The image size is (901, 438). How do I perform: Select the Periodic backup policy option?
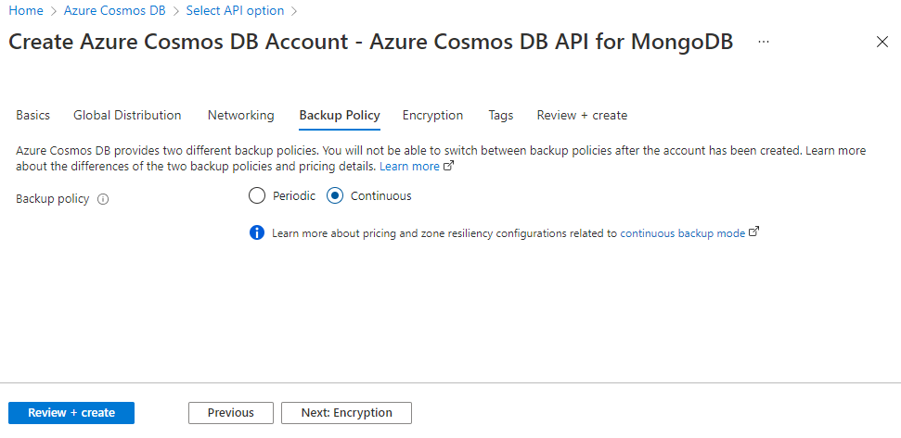pyautogui.click(x=256, y=196)
